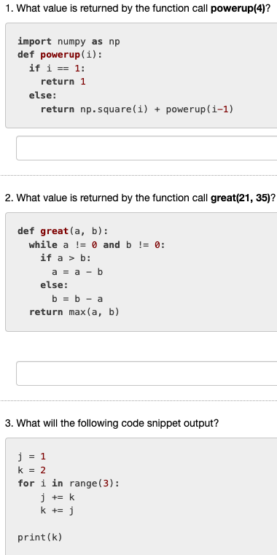Click the answer box for question 1

click(x=147, y=148)
